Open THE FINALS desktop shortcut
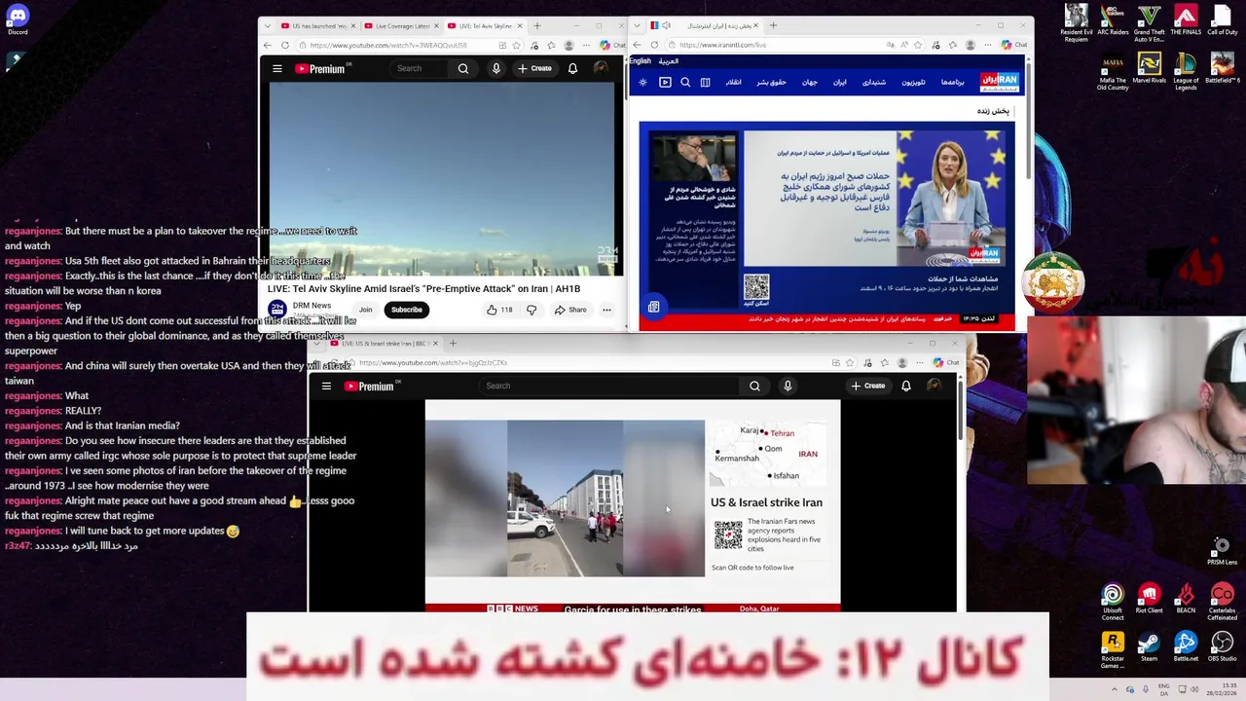The height and width of the screenshot is (701, 1246). tap(1186, 21)
